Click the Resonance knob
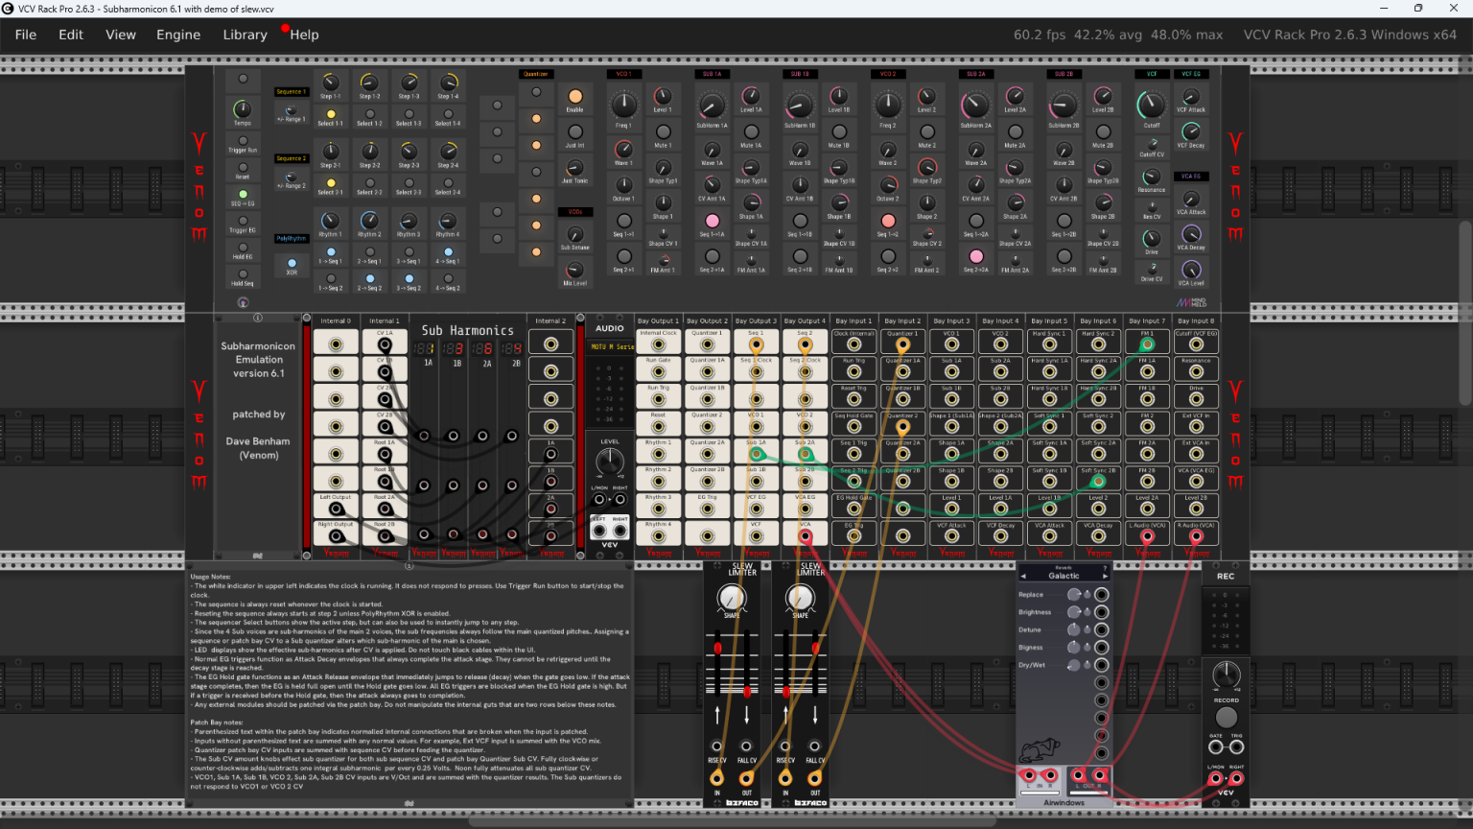The image size is (1473, 829). point(1151,177)
